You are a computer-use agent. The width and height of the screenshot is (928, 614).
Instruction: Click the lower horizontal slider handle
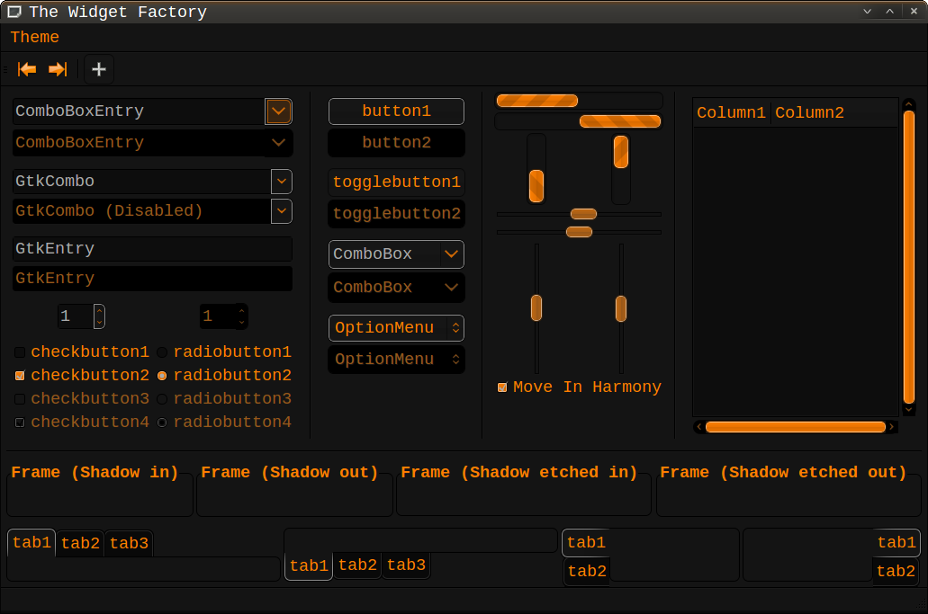pos(579,232)
